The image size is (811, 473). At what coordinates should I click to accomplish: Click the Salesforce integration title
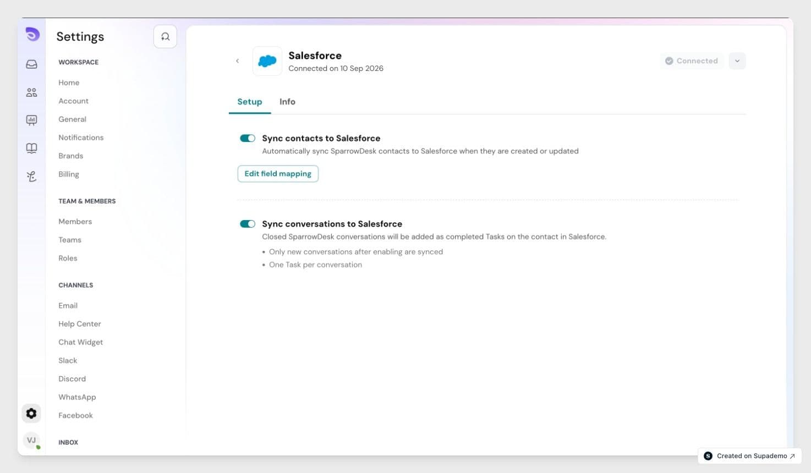click(x=315, y=56)
